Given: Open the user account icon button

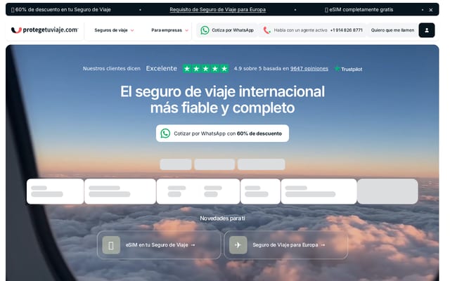Looking at the screenshot, I should tap(427, 30).
